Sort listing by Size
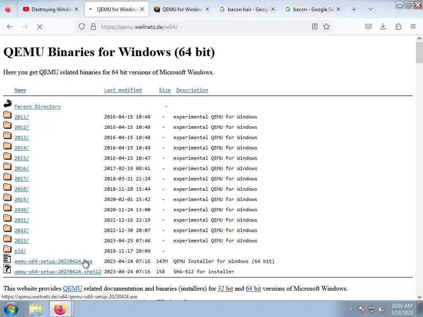 point(164,90)
